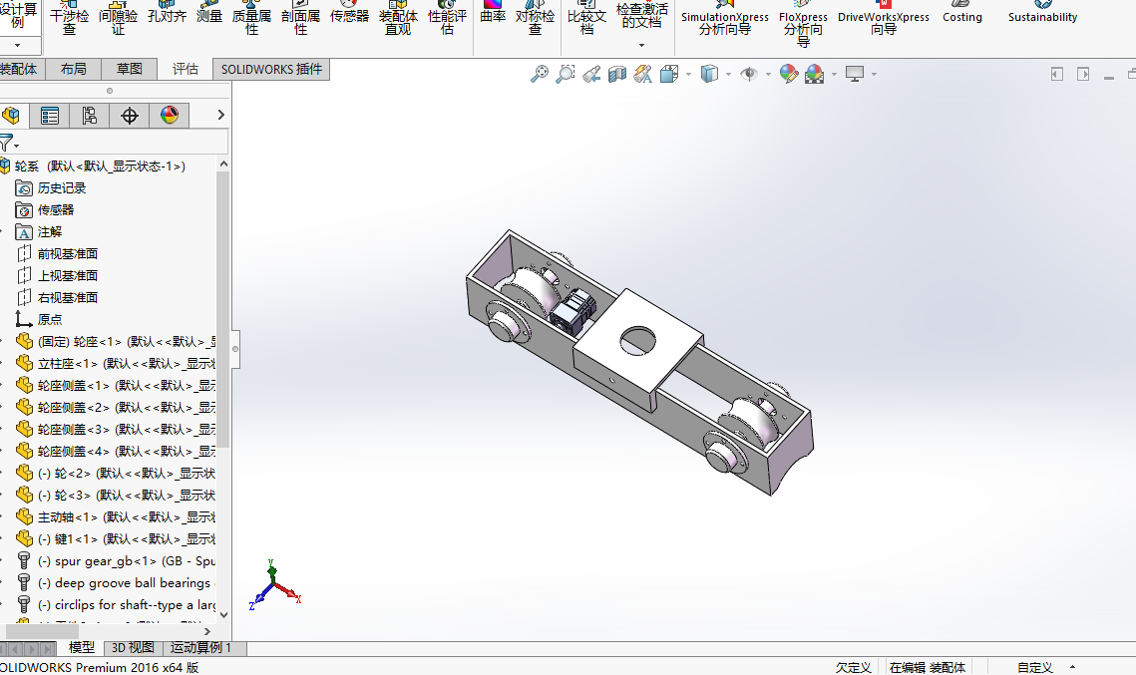The image size is (1136, 675).
Task: Open the DisplayManager color wheel tab
Action: click(169, 116)
